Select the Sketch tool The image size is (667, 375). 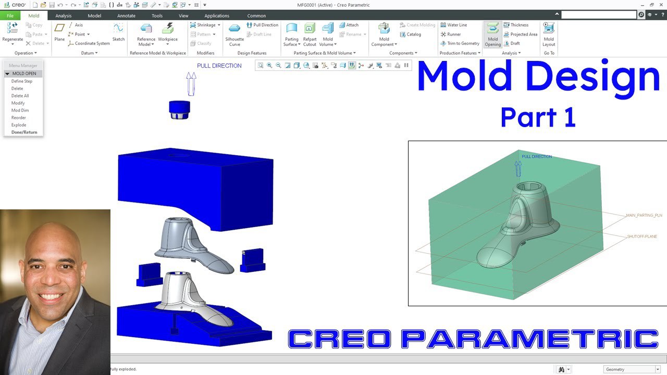click(118, 32)
